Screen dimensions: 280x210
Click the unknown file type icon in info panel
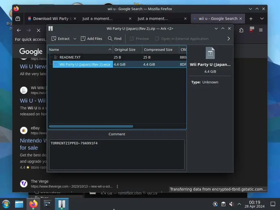pyautogui.click(x=210, y=53)
